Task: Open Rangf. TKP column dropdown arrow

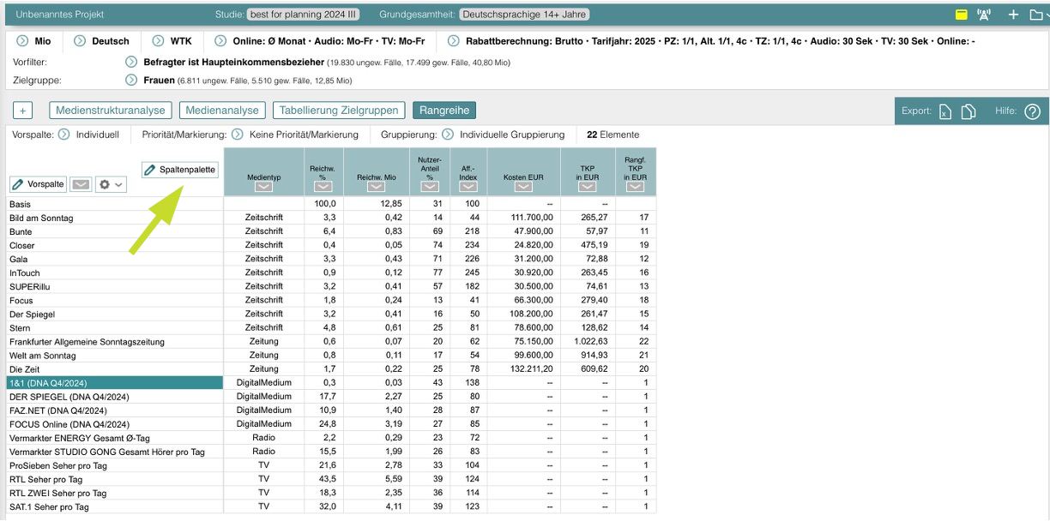Action: coord(635,187)
